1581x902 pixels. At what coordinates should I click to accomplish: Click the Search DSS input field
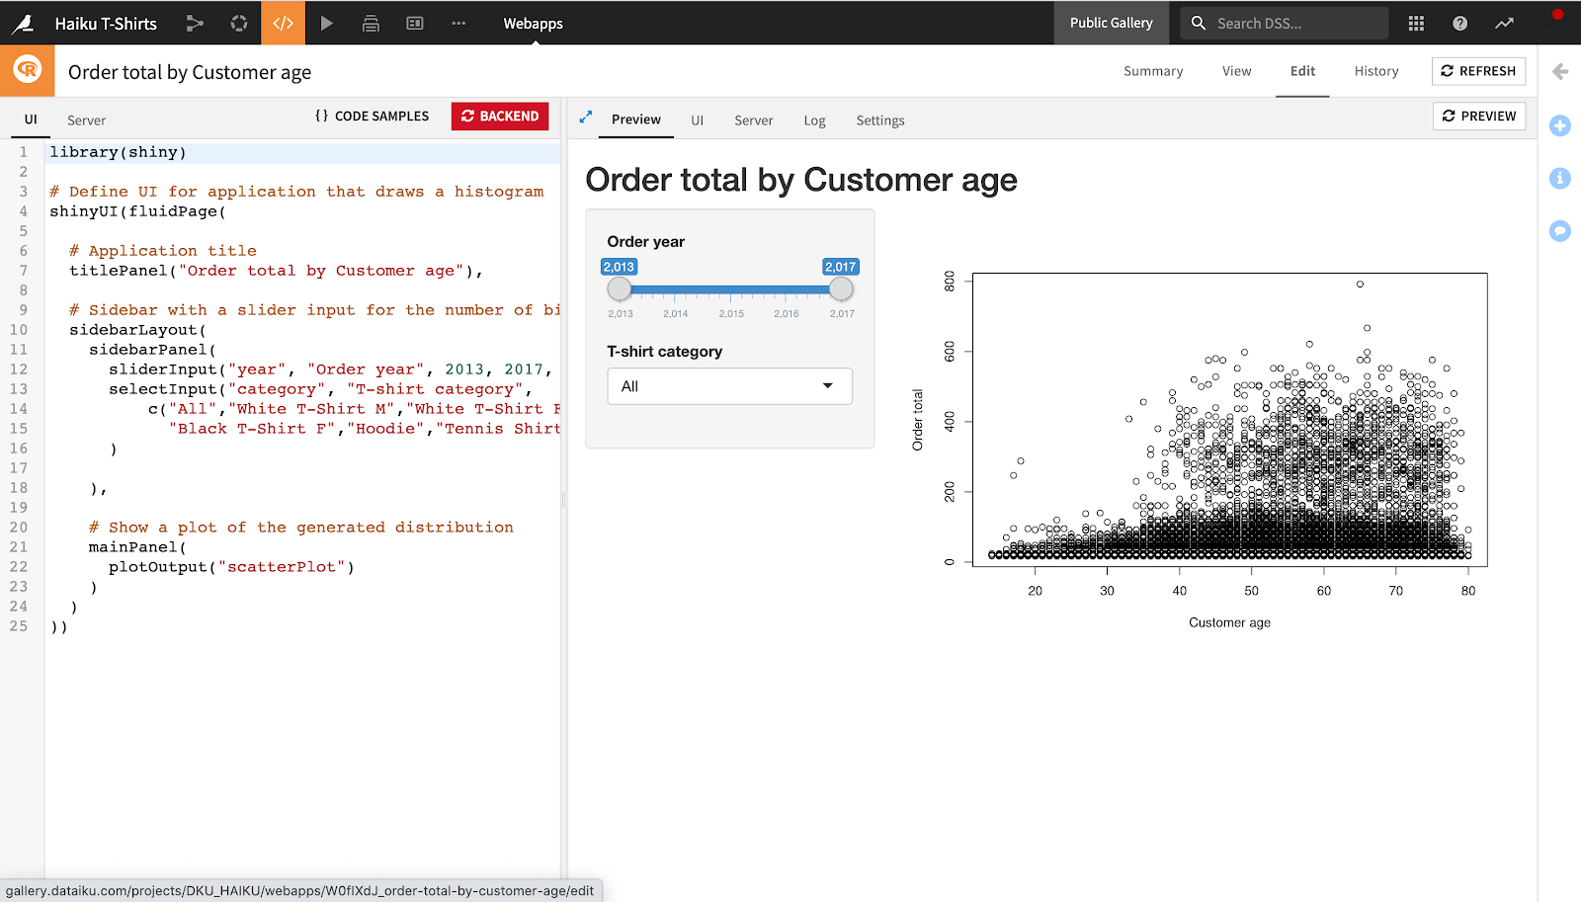coord(1294,23)
